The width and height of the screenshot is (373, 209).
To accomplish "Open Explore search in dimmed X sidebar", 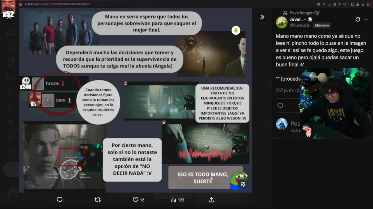I will [10, 47].
